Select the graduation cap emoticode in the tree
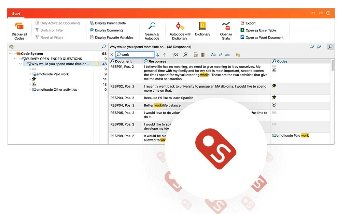 34,79
